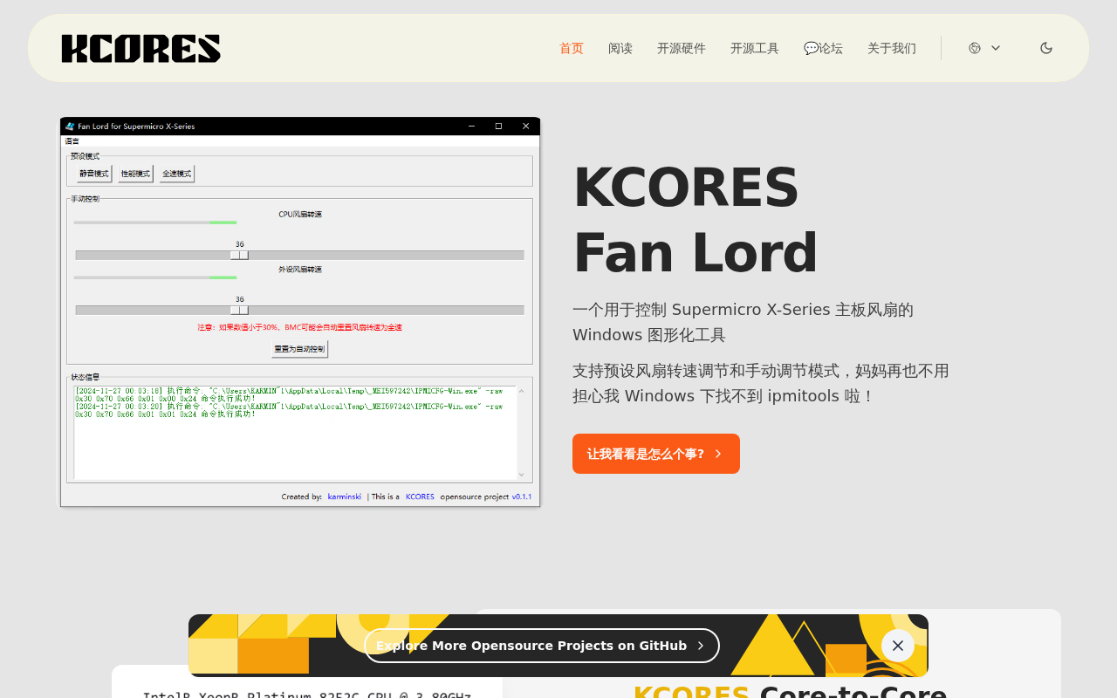
Task: Open the 开源硬件 nav item
Action: click(x=682, y=48)
